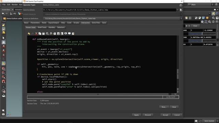Open the Basic tab
The height and width of the screenshot is (123, 219).
pos(26,23)
